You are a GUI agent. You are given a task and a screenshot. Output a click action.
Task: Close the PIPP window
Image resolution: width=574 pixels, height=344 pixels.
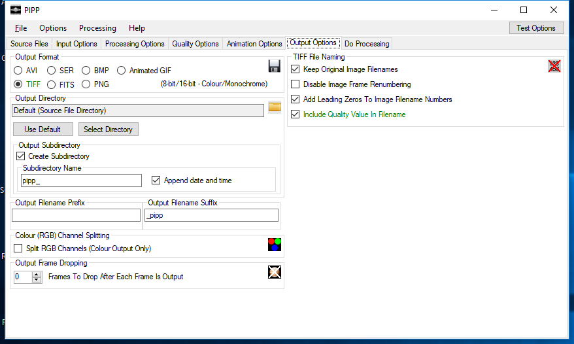(x=554, y=10)
